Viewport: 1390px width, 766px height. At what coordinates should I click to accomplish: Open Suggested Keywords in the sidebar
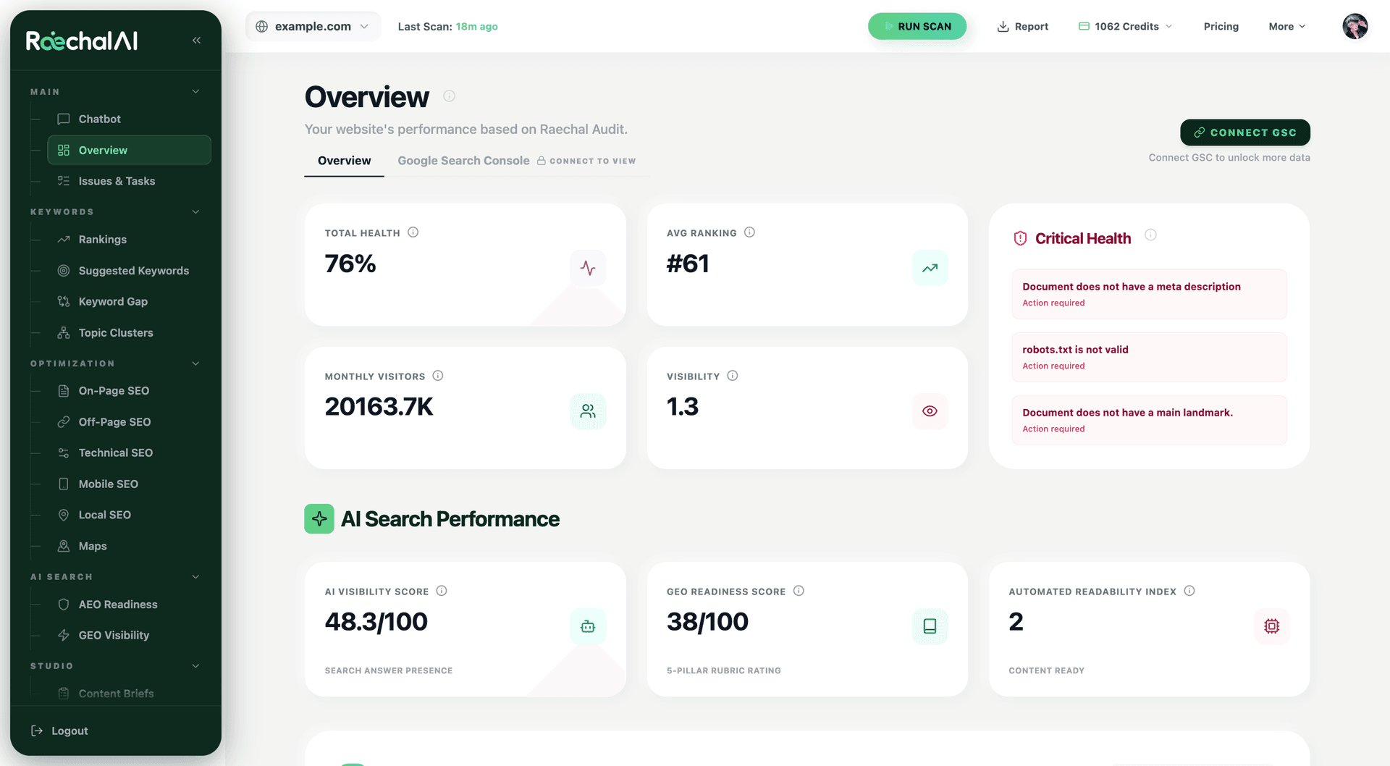pyautogui.click(x=129, y=271)
